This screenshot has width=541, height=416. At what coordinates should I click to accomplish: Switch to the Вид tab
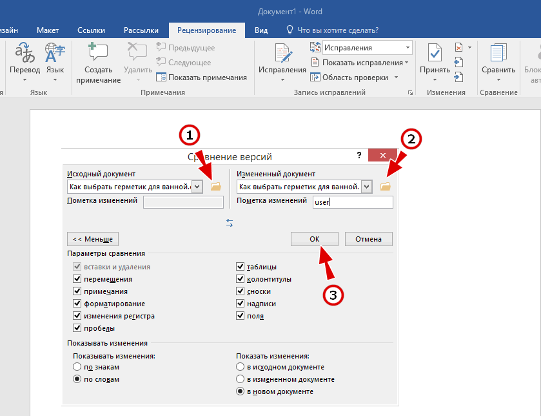[261, 30]
